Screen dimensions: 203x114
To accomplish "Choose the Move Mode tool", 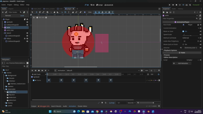I will (36, 12).
